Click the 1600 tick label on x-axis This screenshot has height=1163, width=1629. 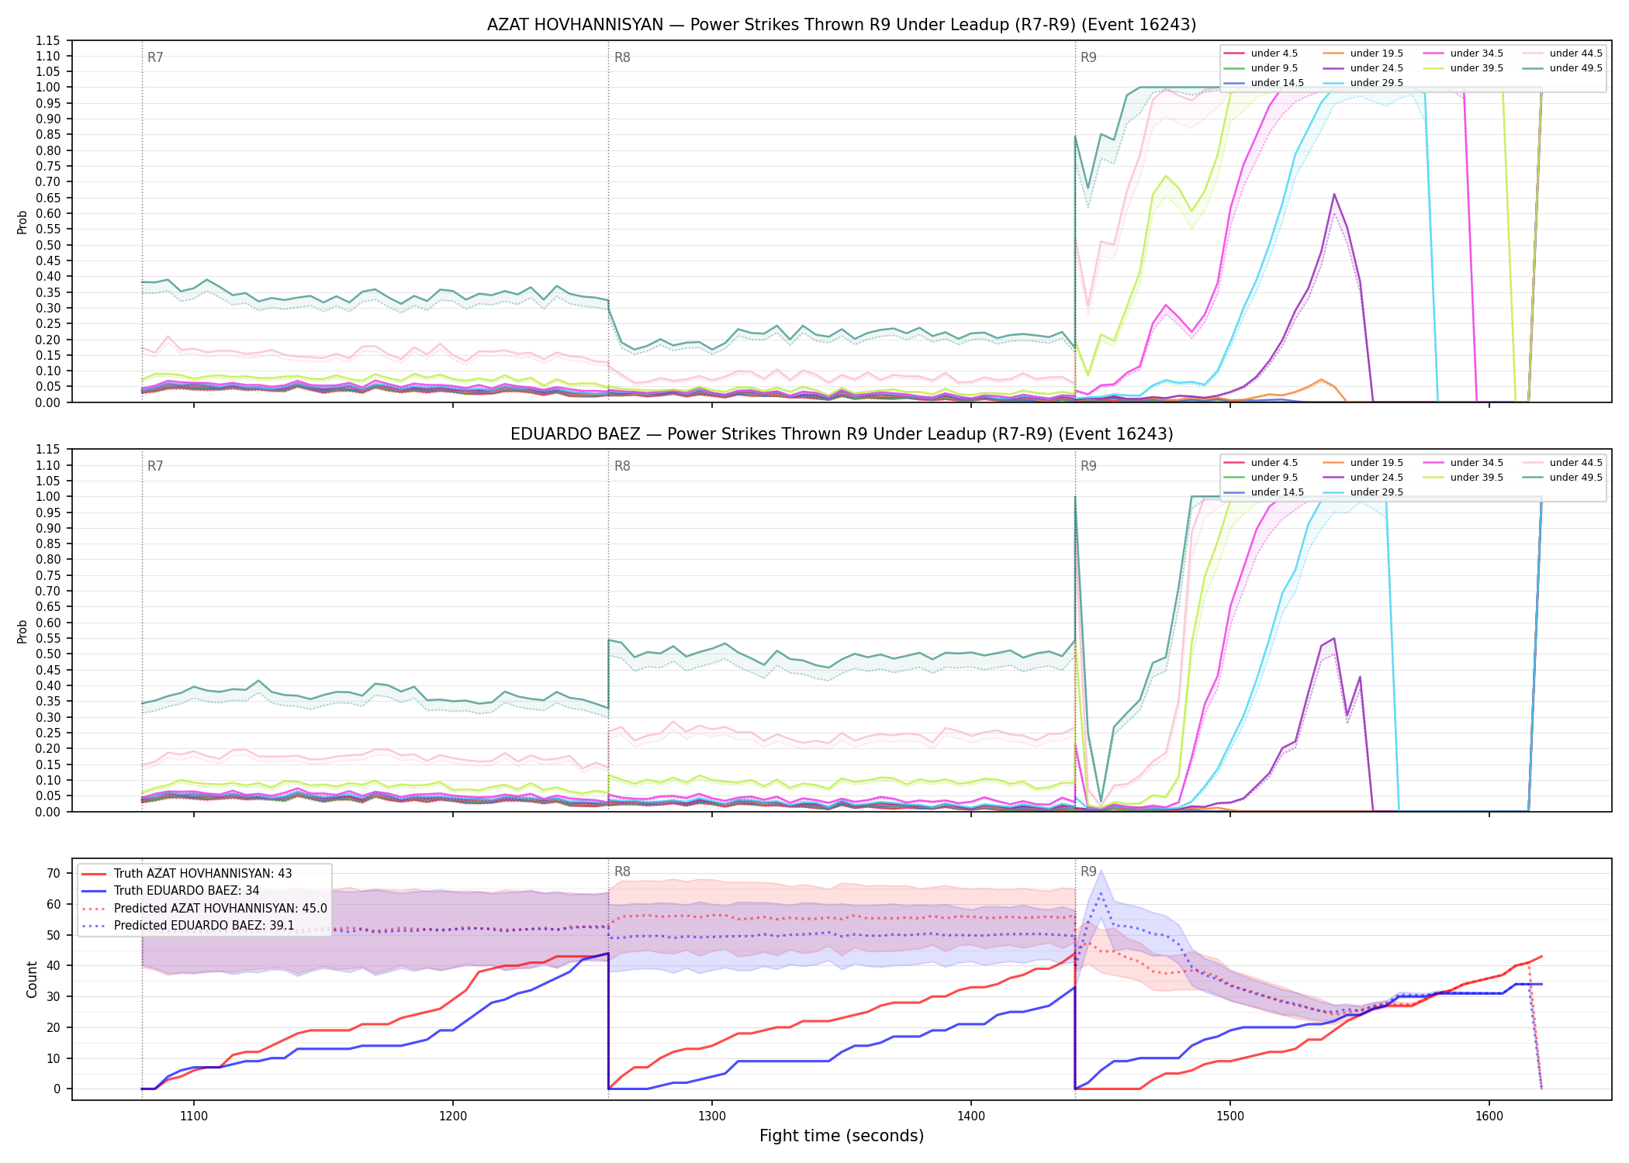[x=1489, y=1116]
